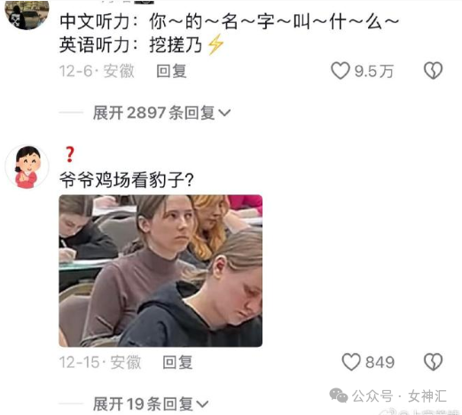Image resolution: width=462 pixels, height=415 pixels.
Task: Tap the WeChat logo in watermark
Action: tap(339, 395)
